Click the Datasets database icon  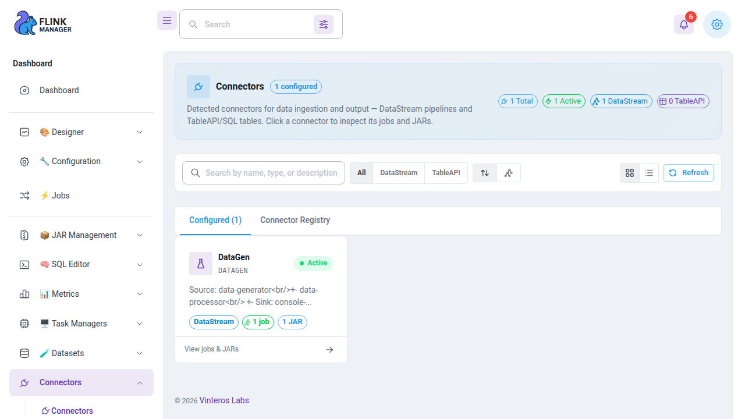tap(24, 353)
